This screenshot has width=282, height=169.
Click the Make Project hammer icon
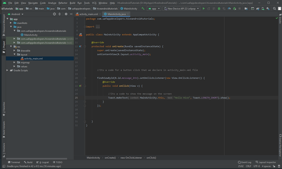[143, 8]
